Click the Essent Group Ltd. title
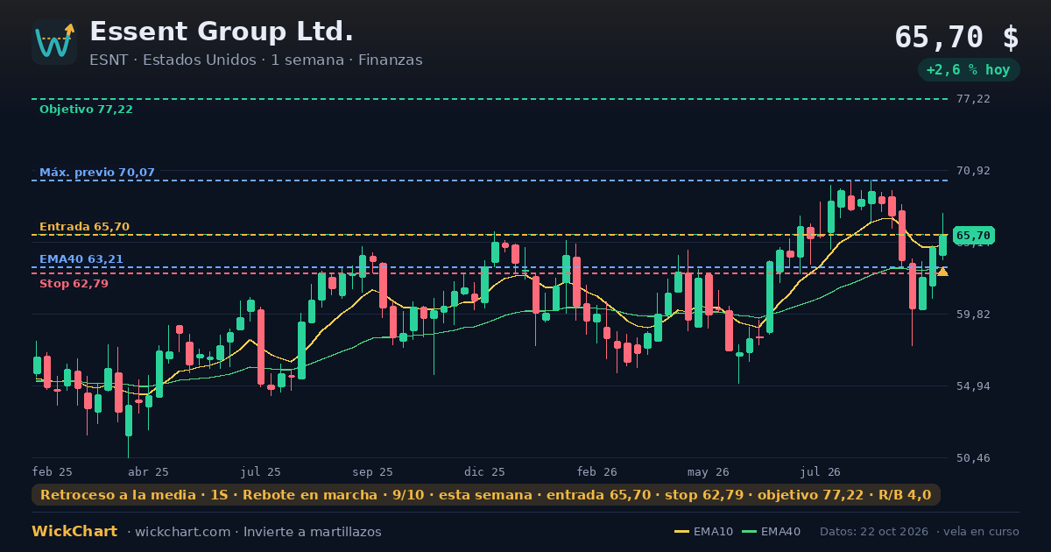The image size is (1051, 552). (x=222, y=32)
